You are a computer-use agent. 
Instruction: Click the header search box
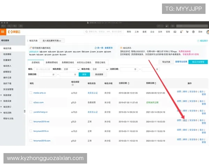pyautogui.click(x=103, y=32)
